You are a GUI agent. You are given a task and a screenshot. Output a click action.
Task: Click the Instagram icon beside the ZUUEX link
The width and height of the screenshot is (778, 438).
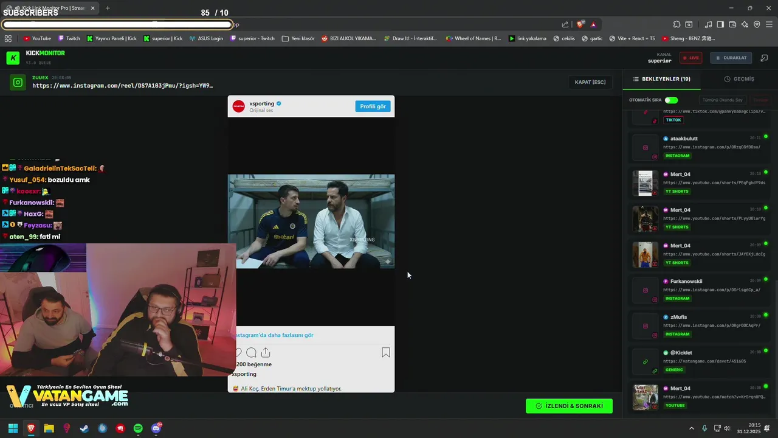point(18,82)
